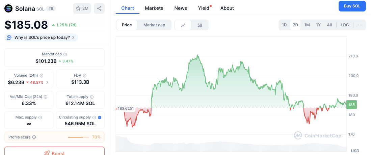
Task: Click the Circulating supply verified badge
Action: 99,118
